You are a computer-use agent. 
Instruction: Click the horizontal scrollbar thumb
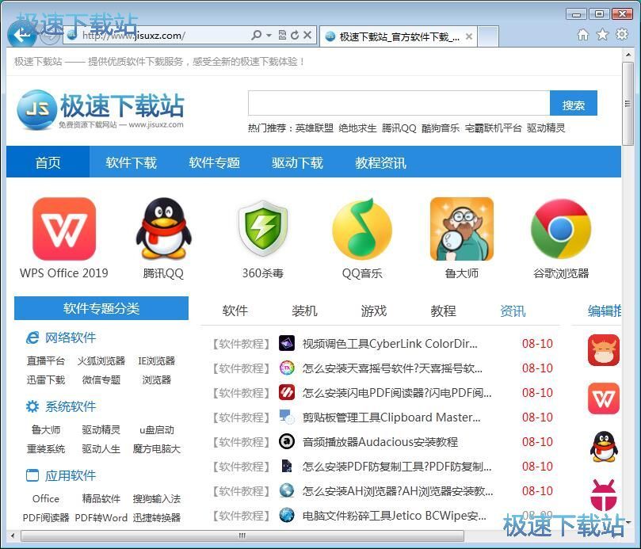242,535
